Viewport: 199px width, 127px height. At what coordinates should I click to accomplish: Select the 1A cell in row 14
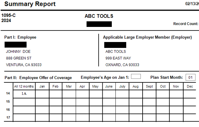pos(24,94)
